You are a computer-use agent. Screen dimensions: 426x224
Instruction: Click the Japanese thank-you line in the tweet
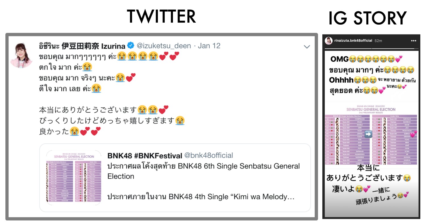(88, 110)
